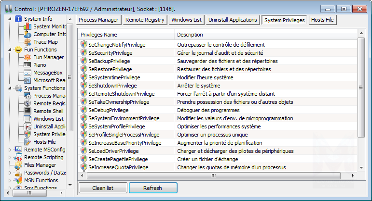
Task: Open the Uninstall Applications tab
Action: (x=233, y=20)
